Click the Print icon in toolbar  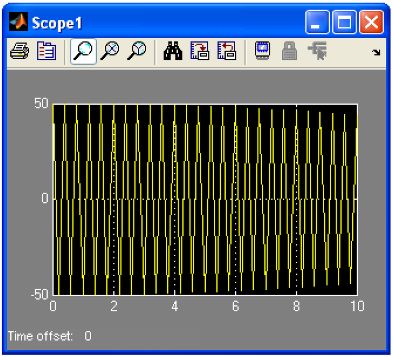click(x=20, y=51)
